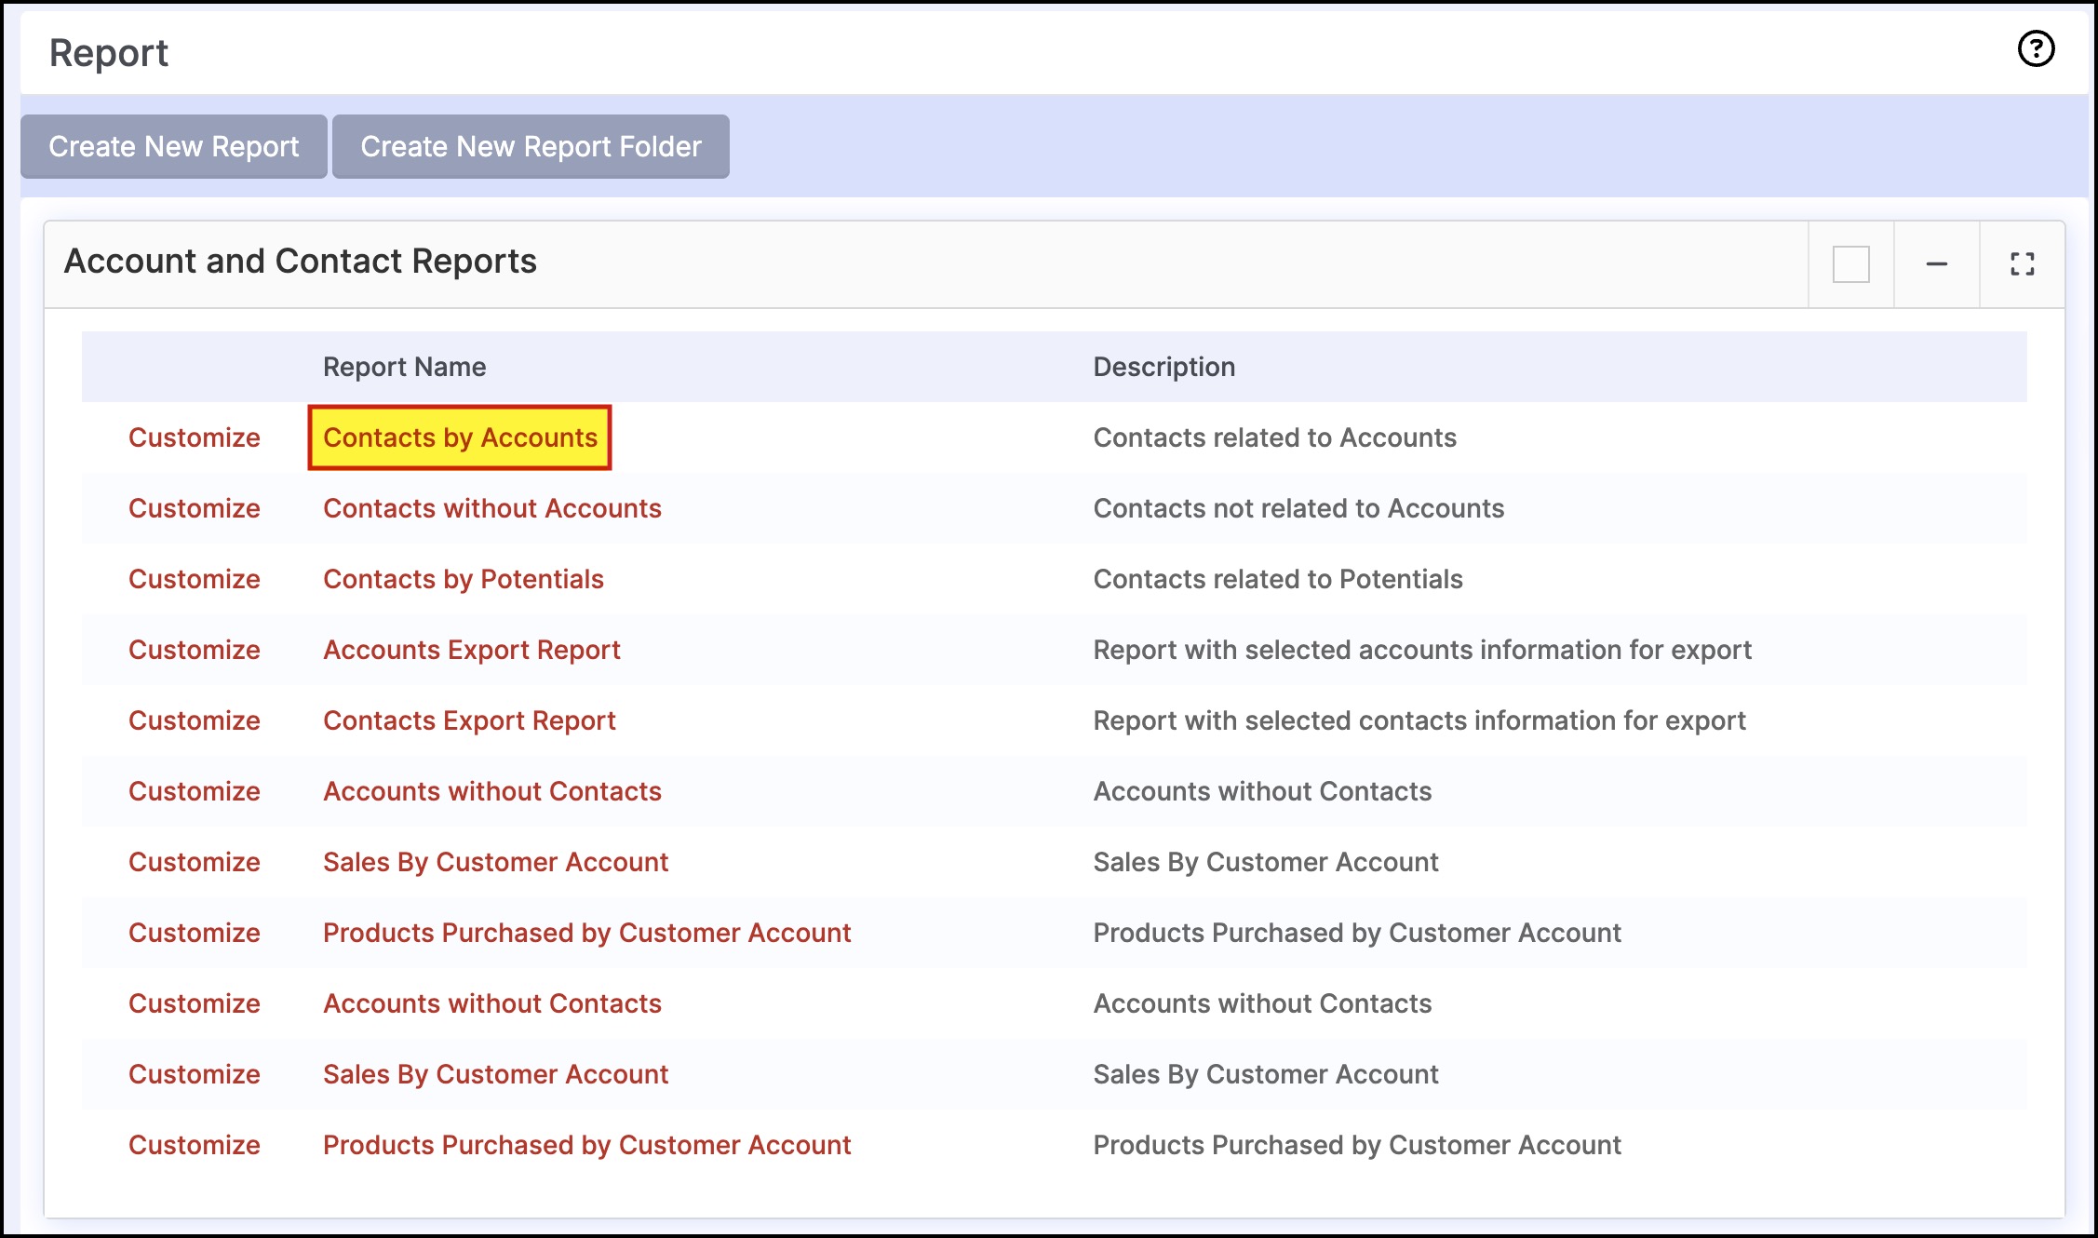Expand Account and Contact Reports to fullscreen
Screen dimensions: 2098x1238
pyautogui.click(x=2022, y=264)
